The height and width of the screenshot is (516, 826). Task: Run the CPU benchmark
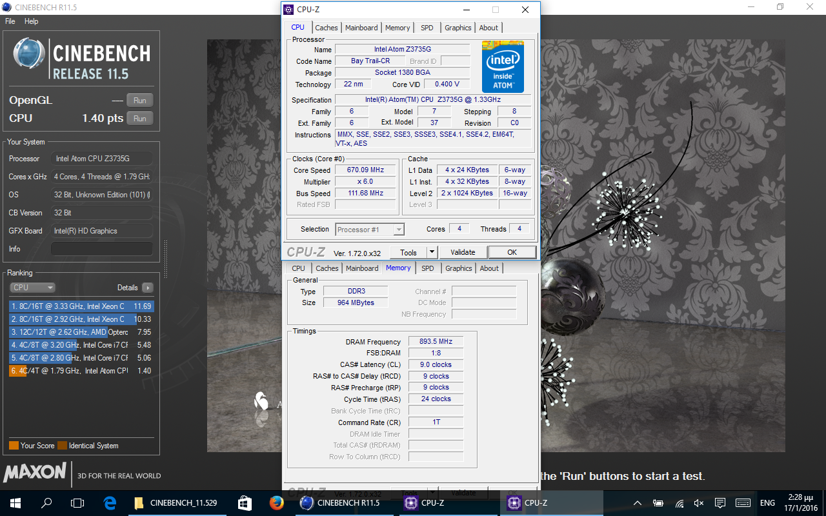[x=140, y=118]
